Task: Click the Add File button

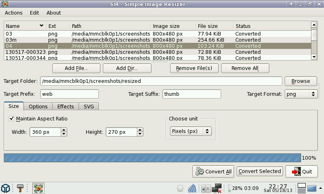Action: point(76,68)
